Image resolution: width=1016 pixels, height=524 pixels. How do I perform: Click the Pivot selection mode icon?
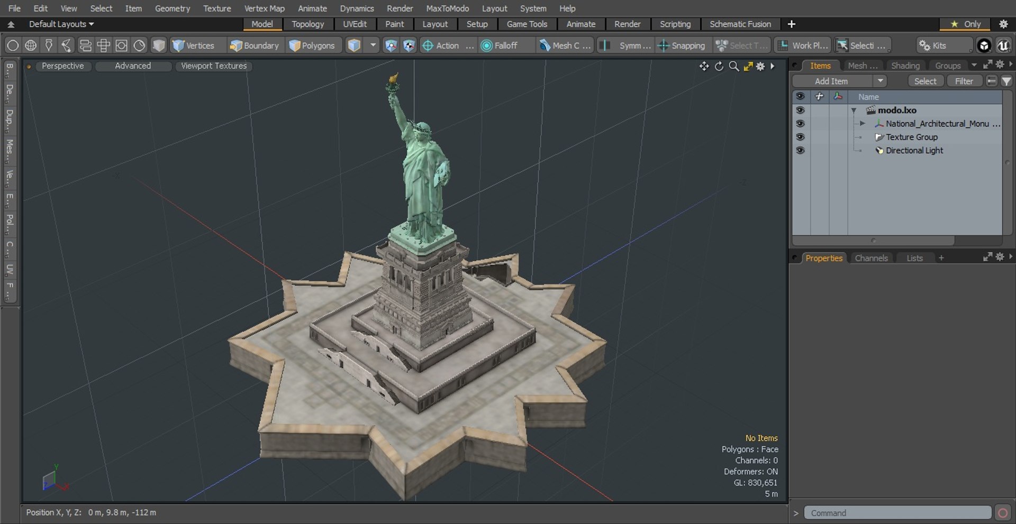(409, 45)
